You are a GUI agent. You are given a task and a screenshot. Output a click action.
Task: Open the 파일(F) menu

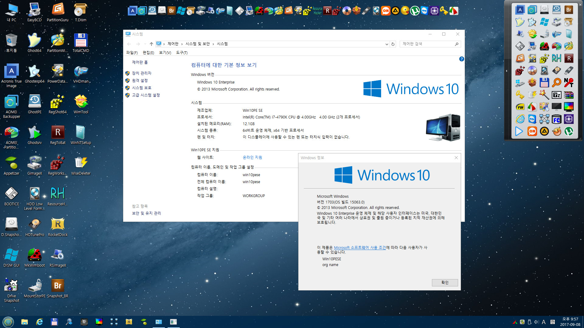(x=132, y=53)
